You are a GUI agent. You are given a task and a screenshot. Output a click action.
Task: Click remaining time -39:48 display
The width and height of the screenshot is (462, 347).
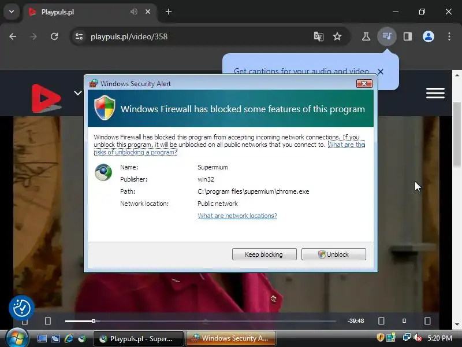pyautogui.click(x=356, y=321)
